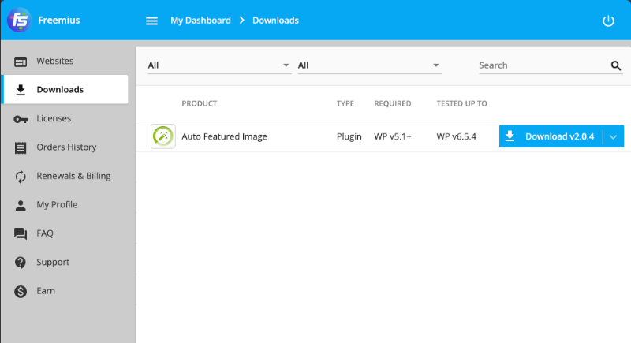Click the Websites sidebar icon

(x=21, y=62)
